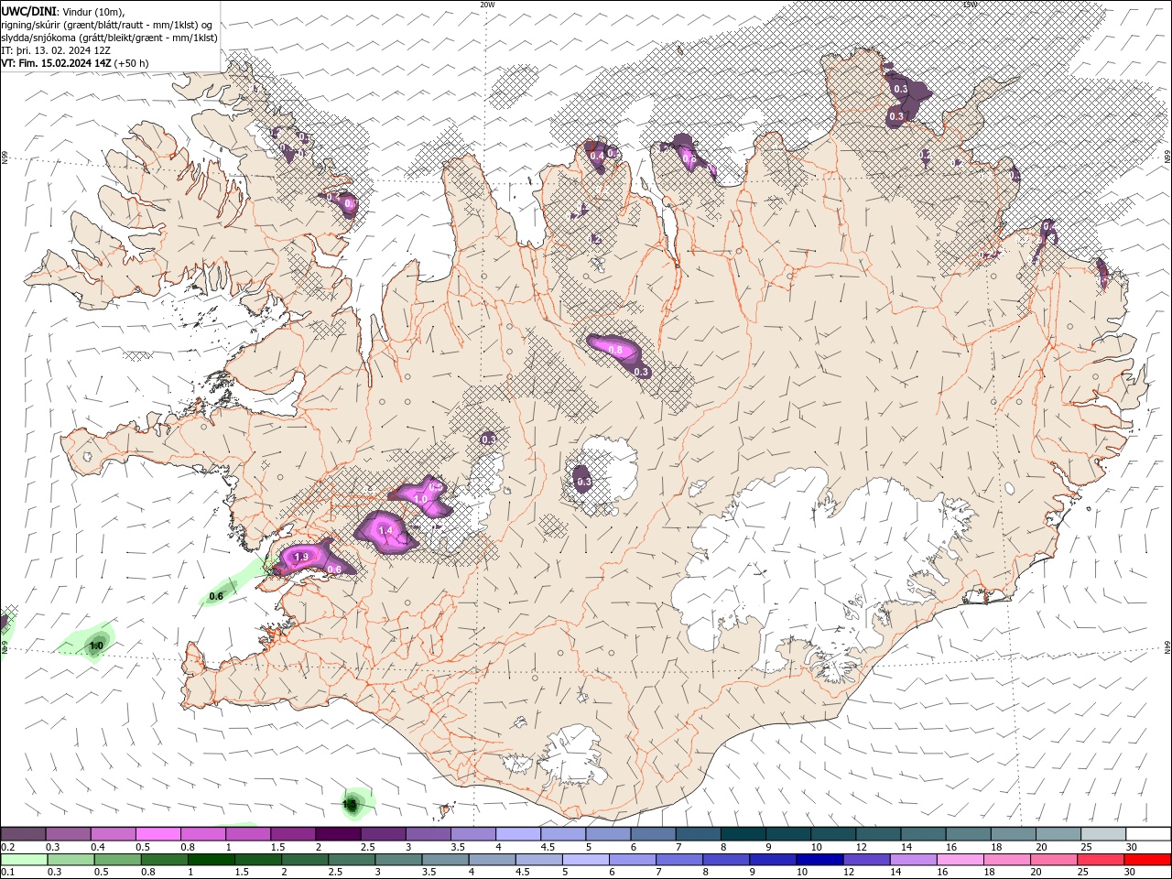Click the UWC/DINI title text
Image resolution: width=1172 pixels, height=879 pixels.
pos(28,11)
